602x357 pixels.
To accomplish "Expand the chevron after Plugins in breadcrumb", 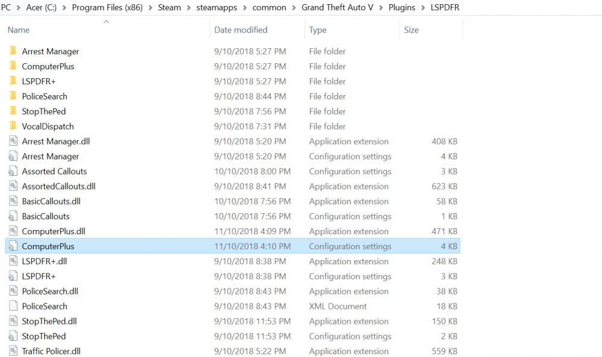I will click(423, 8).
